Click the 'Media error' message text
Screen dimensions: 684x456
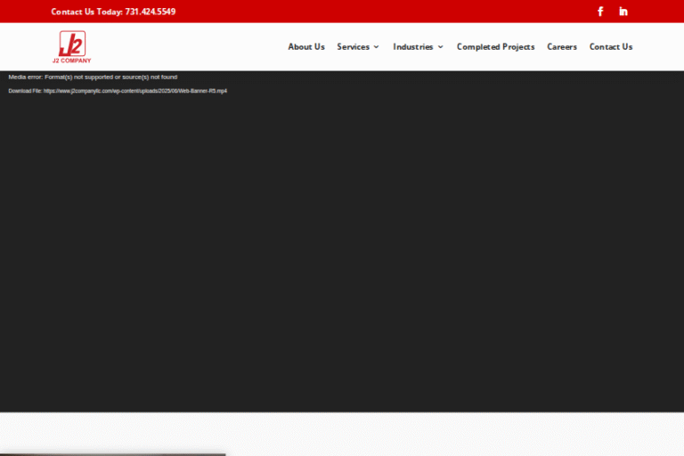pyautogui.click(x=93, y=77)
